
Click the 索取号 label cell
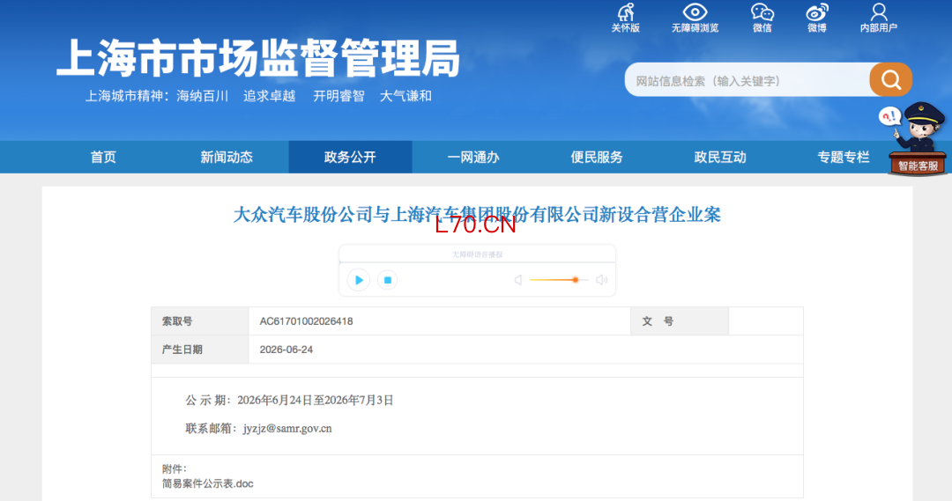point(200,321)
